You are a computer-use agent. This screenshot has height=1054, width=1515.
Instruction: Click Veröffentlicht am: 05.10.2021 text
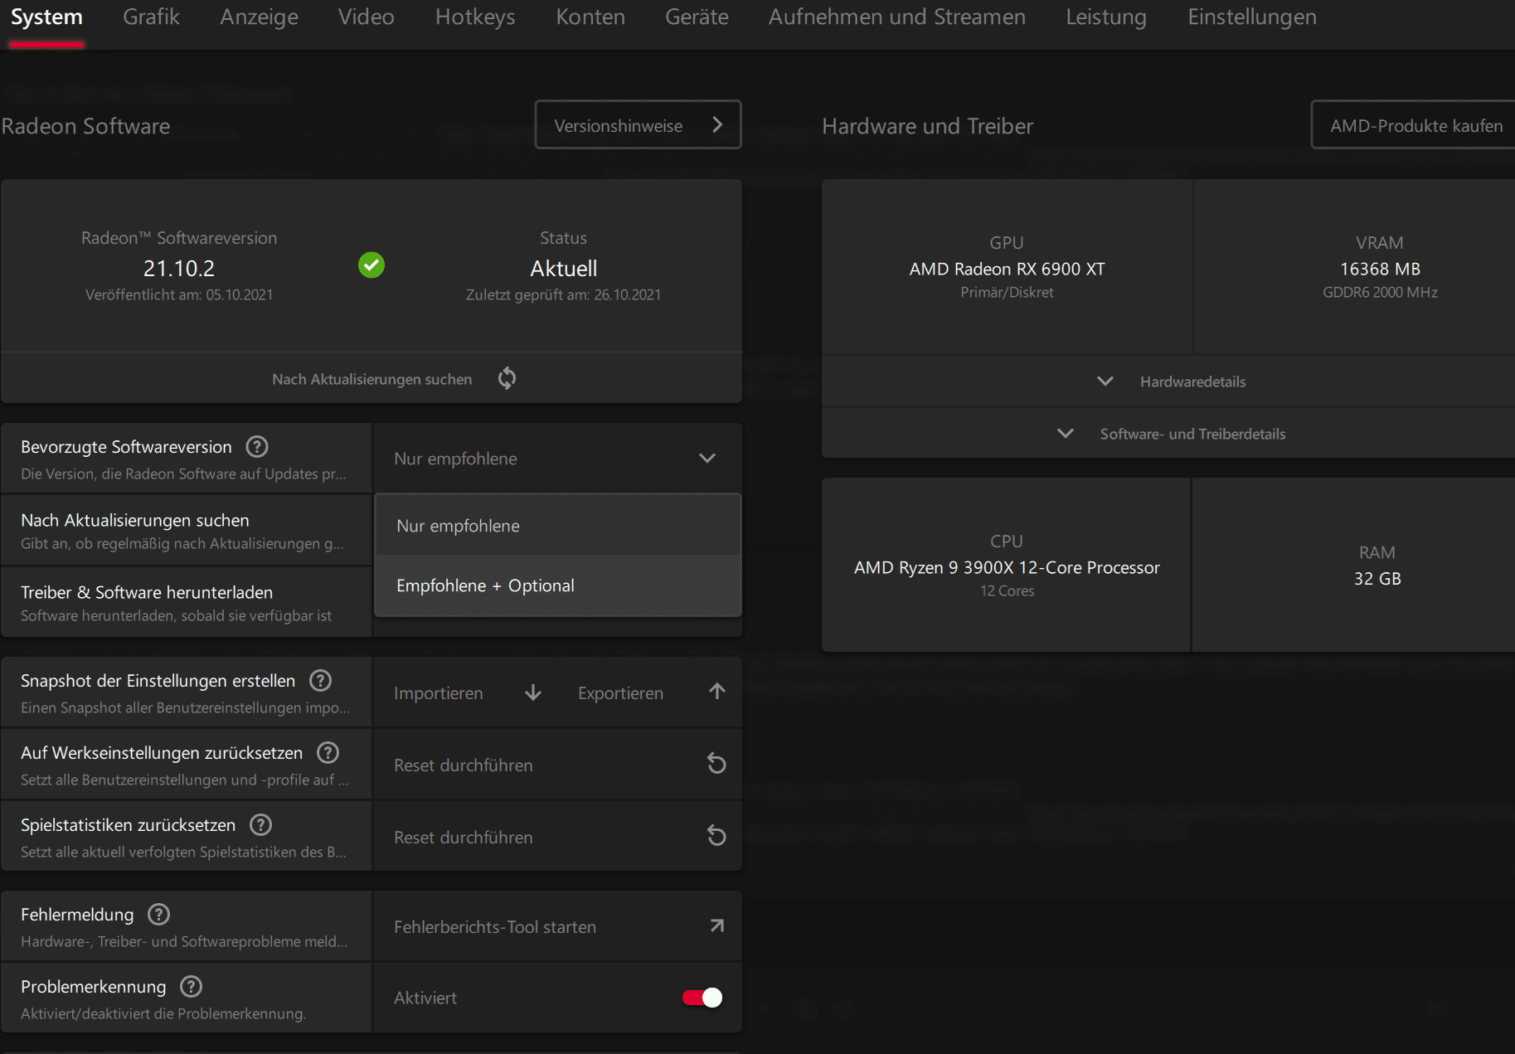179,294
